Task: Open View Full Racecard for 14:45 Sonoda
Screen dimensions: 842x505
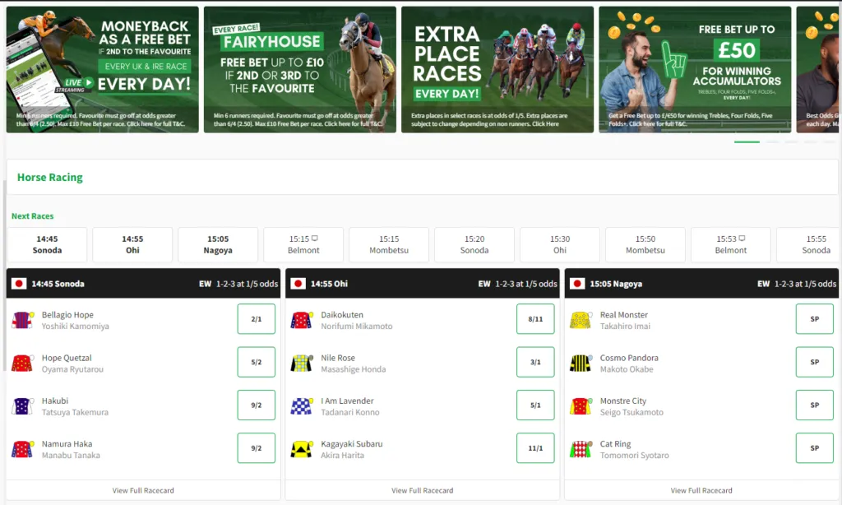Action: [143, 490]
